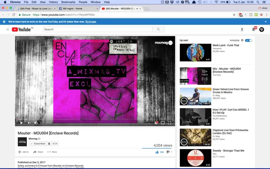Open the Apple menu

[5, 2]
